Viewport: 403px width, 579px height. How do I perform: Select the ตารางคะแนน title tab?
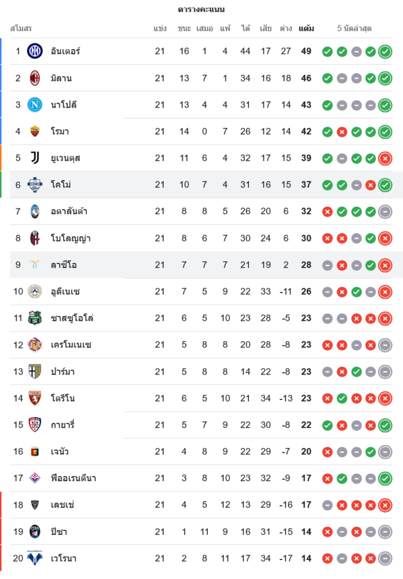click(201, 9)
